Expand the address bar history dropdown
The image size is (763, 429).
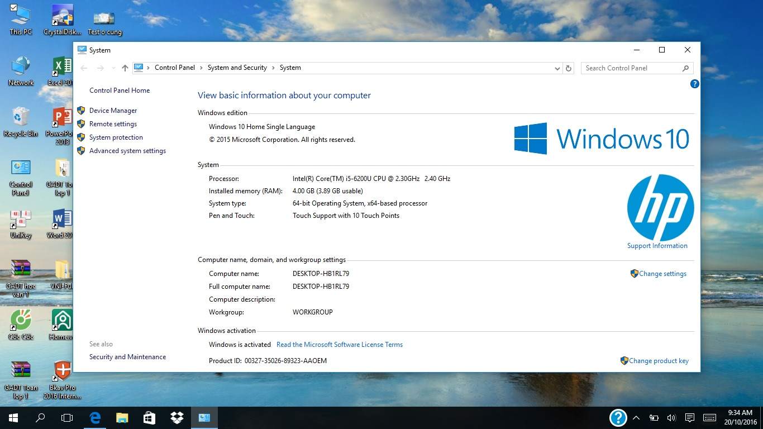[557, 68]
